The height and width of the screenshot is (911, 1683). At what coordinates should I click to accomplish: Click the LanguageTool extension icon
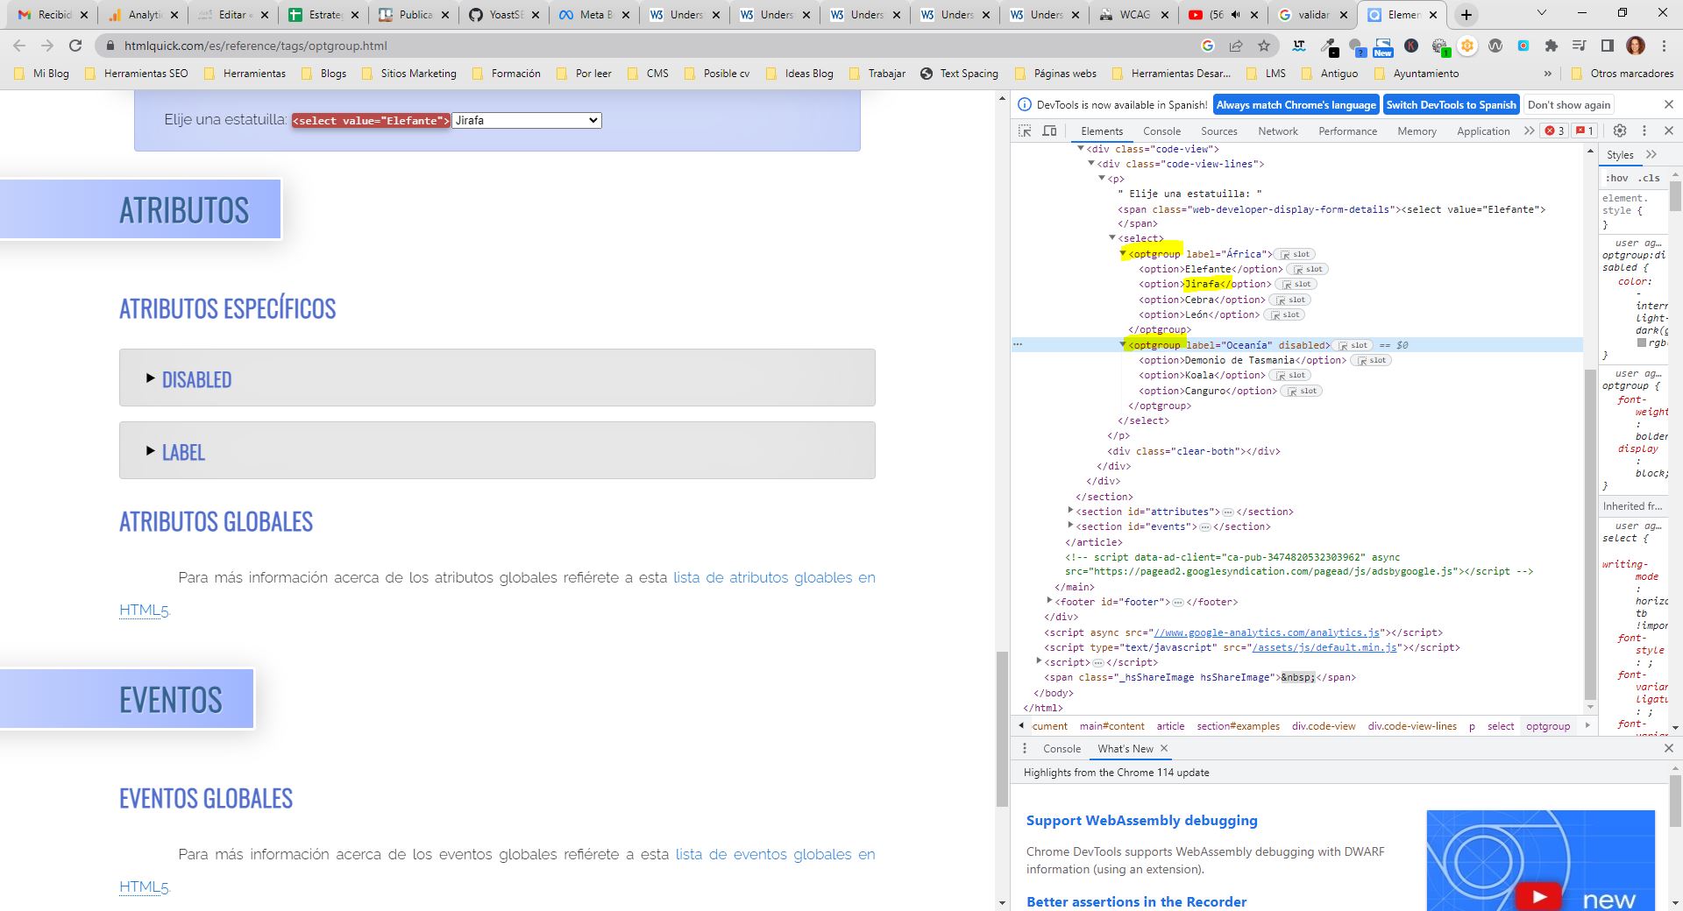coord(1299,46)
